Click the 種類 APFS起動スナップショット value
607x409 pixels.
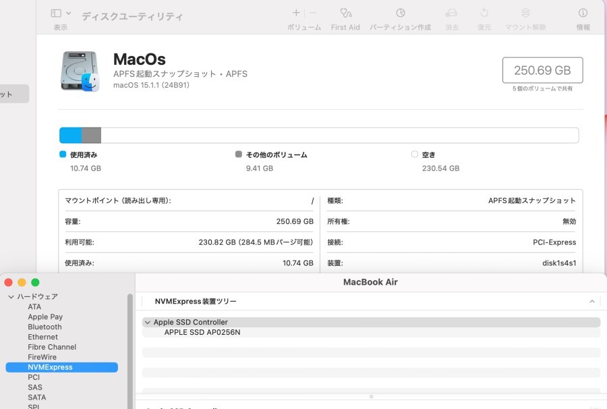(532, 200)
